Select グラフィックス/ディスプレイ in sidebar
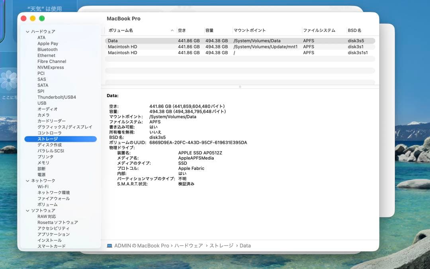 pos(65,127)
